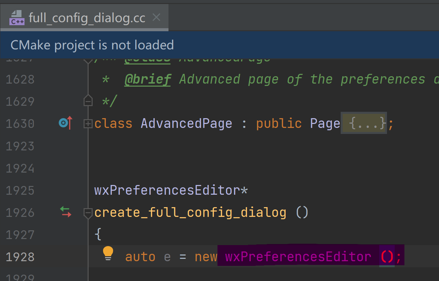Open the folded {...} code placeholder
The height and width of the screenshot is (281, 439).
tap(364, 123)
